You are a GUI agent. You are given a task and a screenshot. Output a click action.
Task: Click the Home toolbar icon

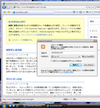point(74,12)
